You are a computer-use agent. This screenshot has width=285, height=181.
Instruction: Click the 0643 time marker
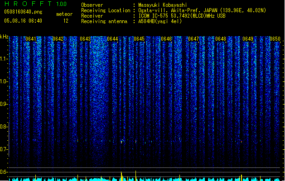coord(85,39)
